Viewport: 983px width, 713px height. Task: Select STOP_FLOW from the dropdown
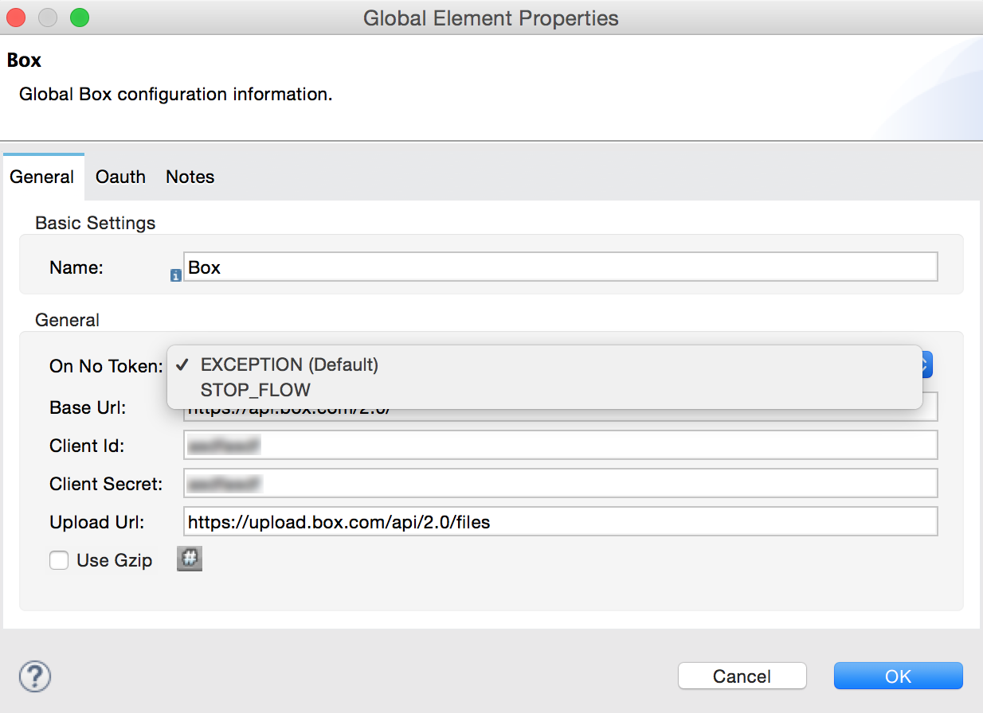(x=257, y=390)
